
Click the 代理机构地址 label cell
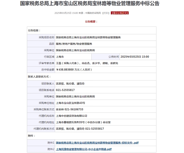[41, 122]
